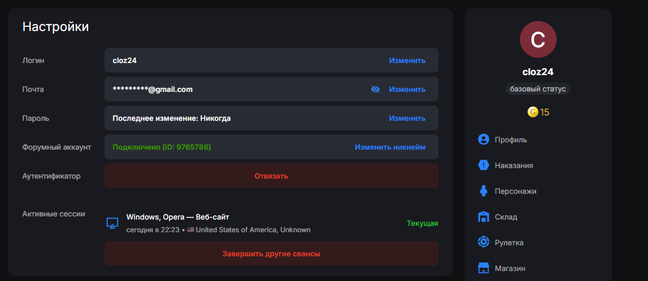Viewport: 648px width, 281px height.
Task: Toggle email visibility eye icon
Action: pyautogui.click(x=375, y=89)
